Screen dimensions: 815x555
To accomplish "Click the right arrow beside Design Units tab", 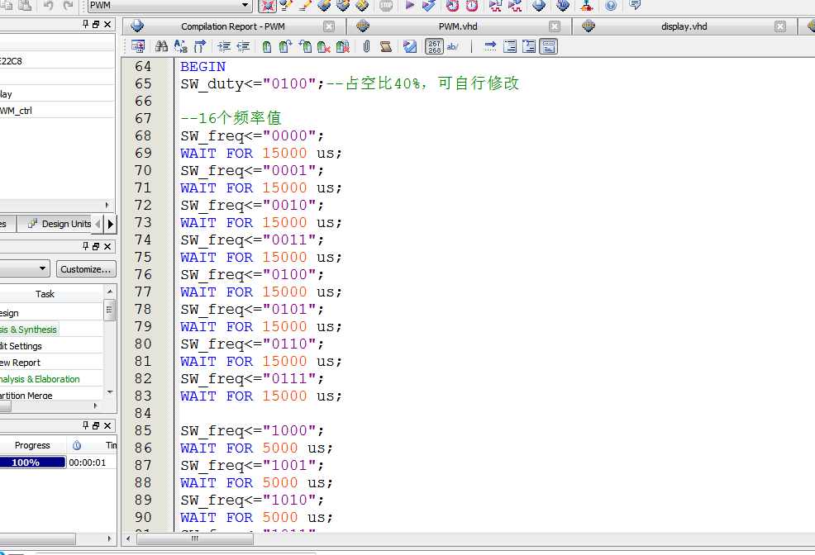I will pyautogui.click(x=110, y=225).
